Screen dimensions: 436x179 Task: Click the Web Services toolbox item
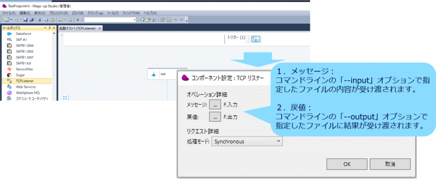click(26, 87)
